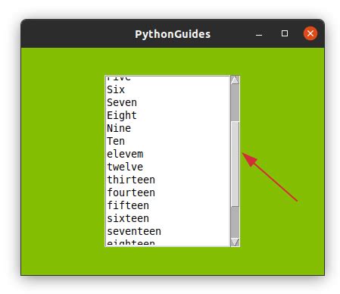Close the PythonGuides window

coord(310,33)
